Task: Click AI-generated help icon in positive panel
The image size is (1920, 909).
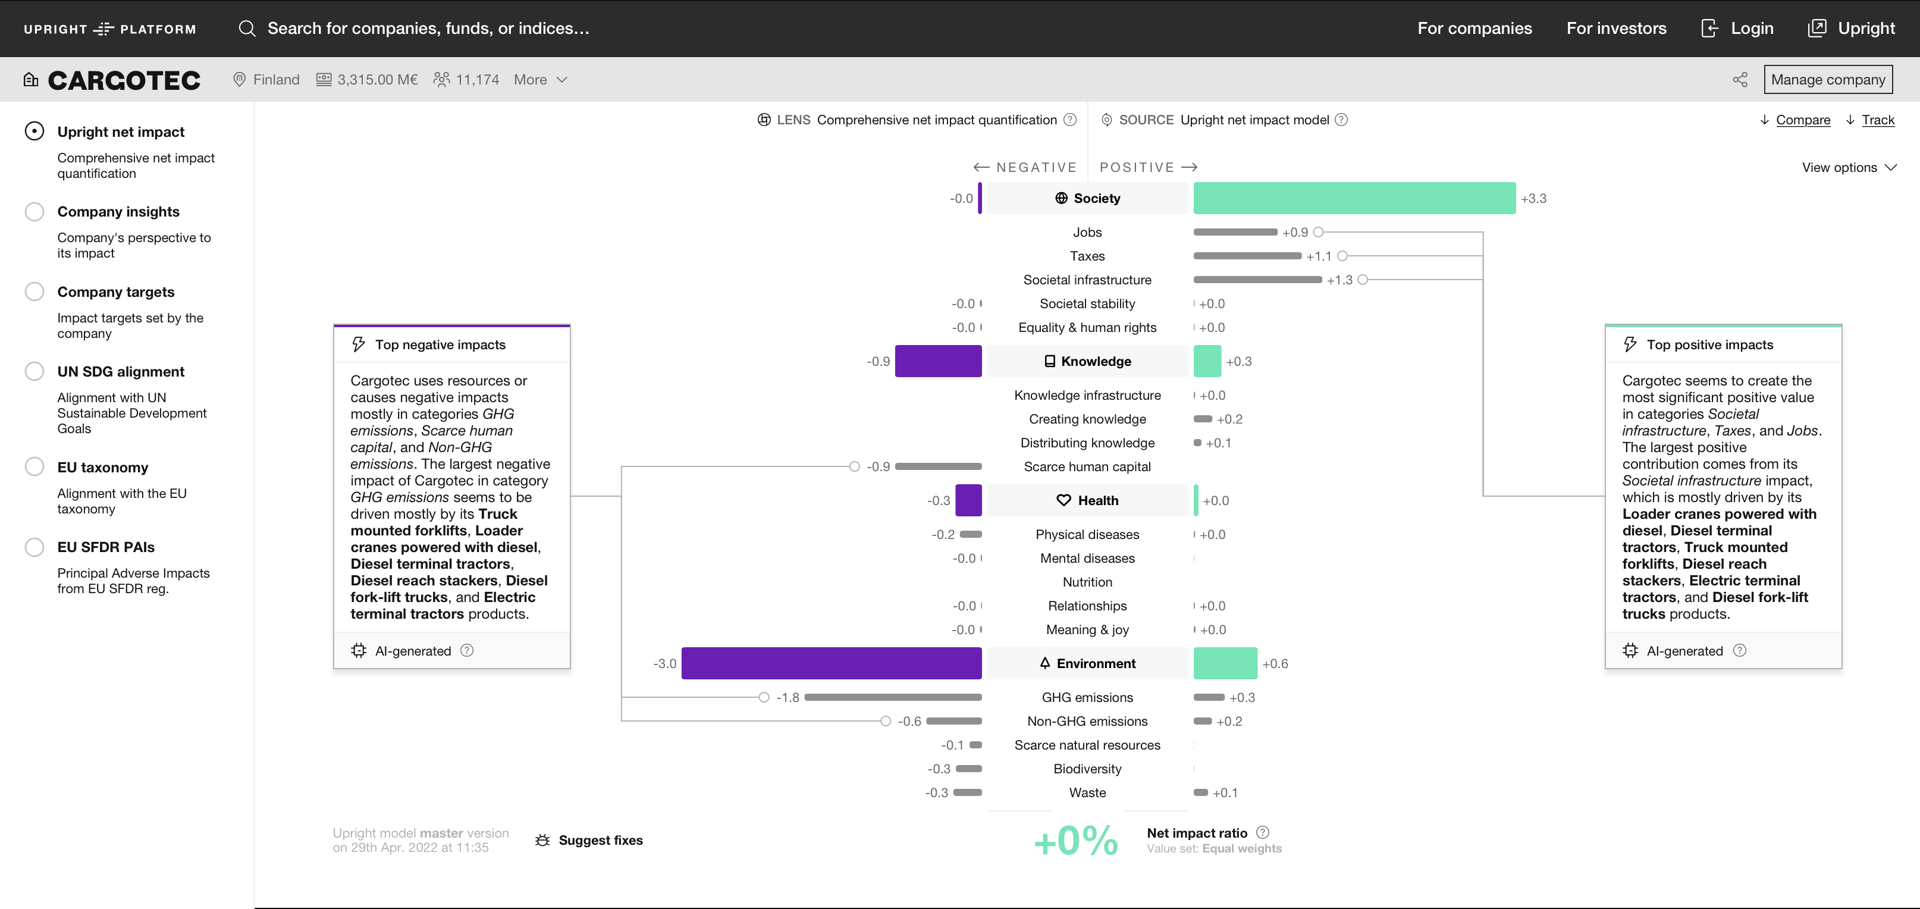Action: coord(1739,651)
